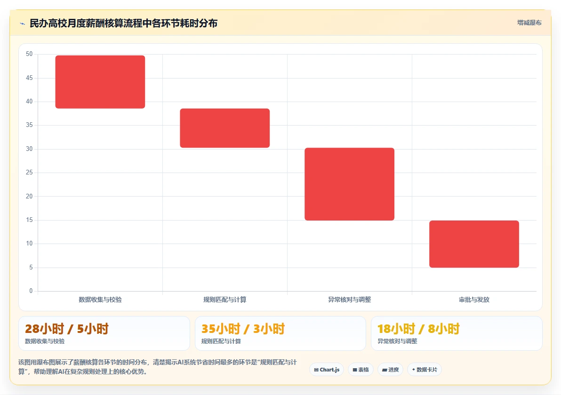Click the 18小时 / 8小时 stat card value
This screenshot has height=395, width=561.
pos(418,329)
